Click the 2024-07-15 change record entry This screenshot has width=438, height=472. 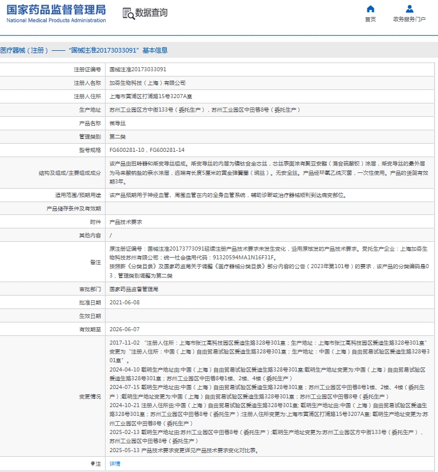coord(267,392)
